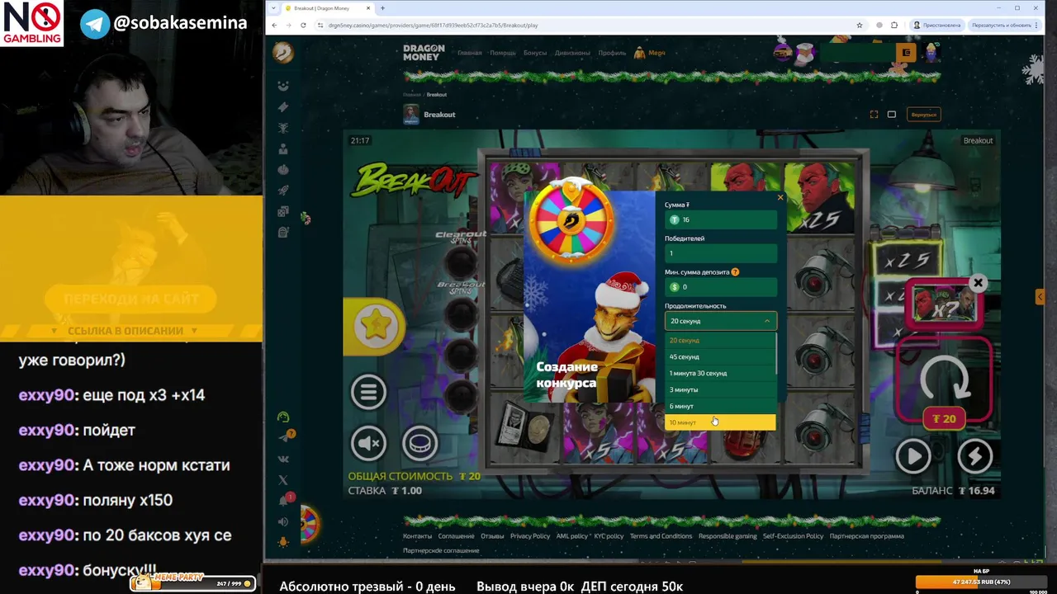This screenshot has width=1057, height=594.
Task: Open X social icon in sidebar
Action: [x=283, y=479]
